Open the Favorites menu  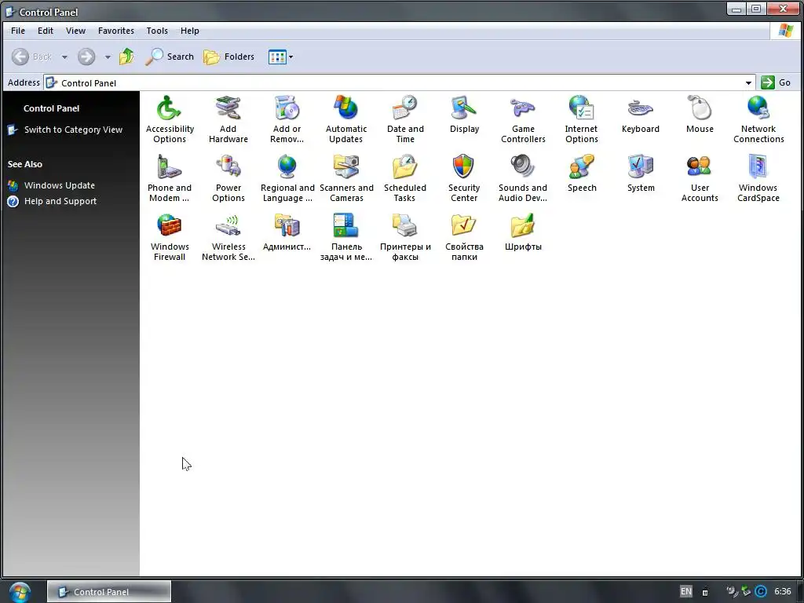click(x=116, y=31)
